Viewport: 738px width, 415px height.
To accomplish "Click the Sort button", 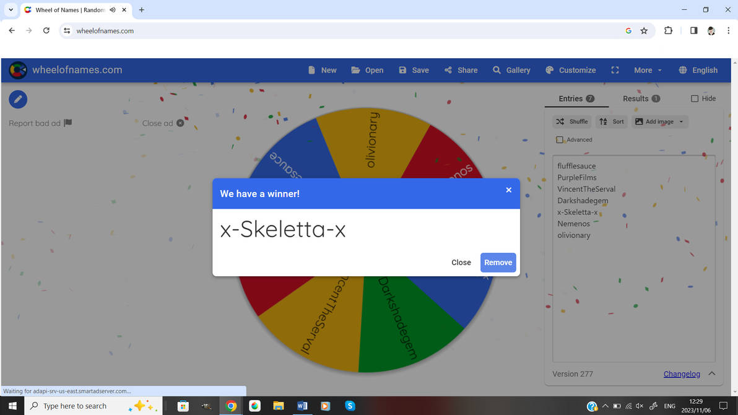I will [612, 121].
